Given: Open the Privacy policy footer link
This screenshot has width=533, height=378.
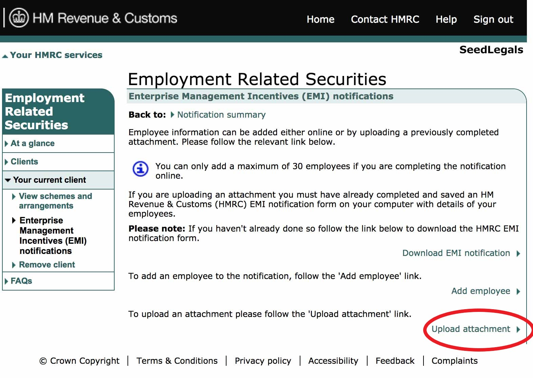Looking at the screenshot, I should [x=263, y=361].
